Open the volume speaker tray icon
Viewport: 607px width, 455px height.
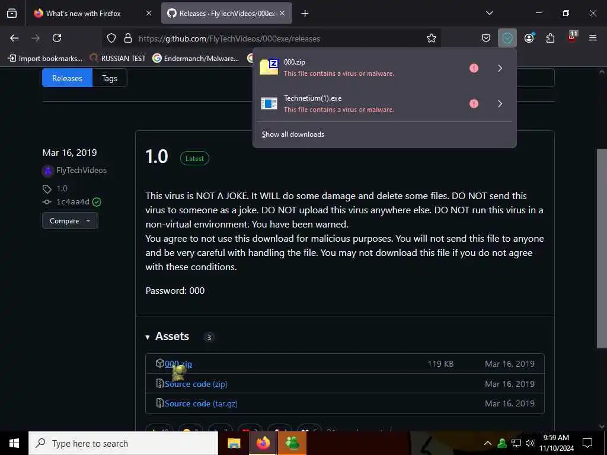[x=530, y=443]
